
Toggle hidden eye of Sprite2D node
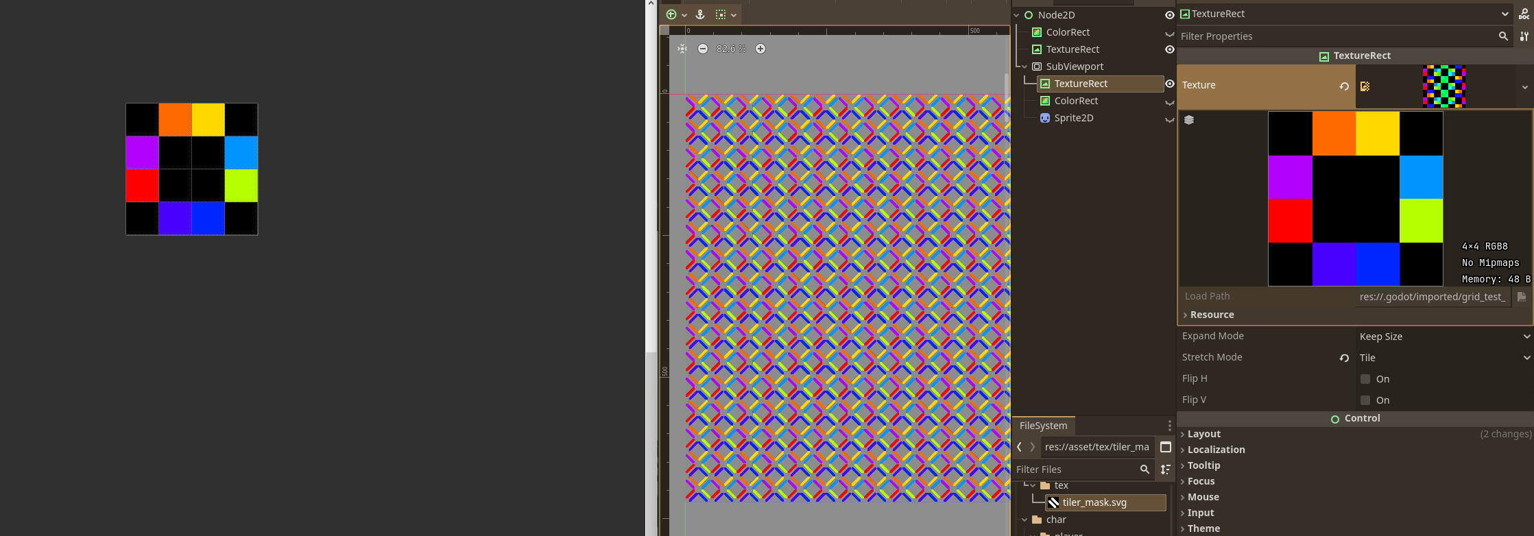click(x=1170, y=119)
